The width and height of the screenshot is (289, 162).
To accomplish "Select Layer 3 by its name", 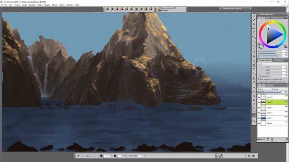I will pyautogui.click(x=270, y=113).
